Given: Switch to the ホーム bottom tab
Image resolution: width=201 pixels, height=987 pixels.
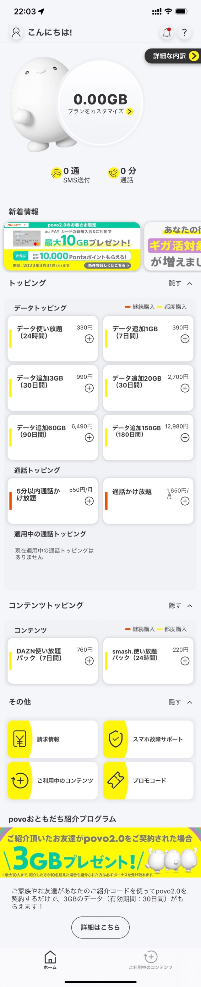Looking at the screenshot, I should [50, 959].
